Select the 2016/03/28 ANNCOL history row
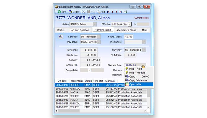 tap(101, 103)
